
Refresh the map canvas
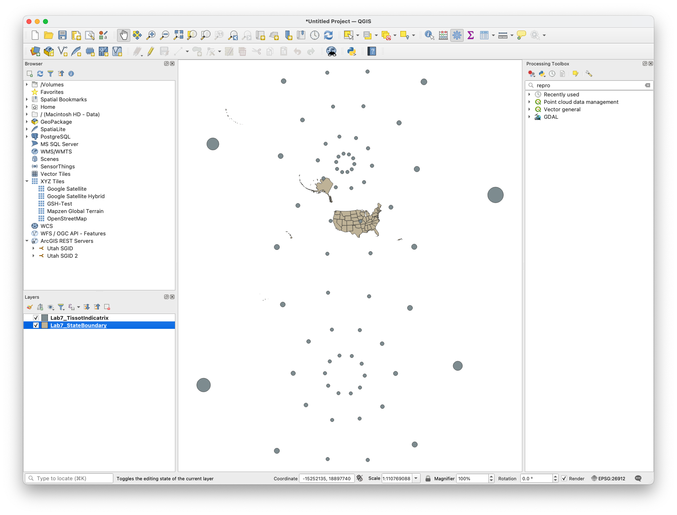(328, 35)
